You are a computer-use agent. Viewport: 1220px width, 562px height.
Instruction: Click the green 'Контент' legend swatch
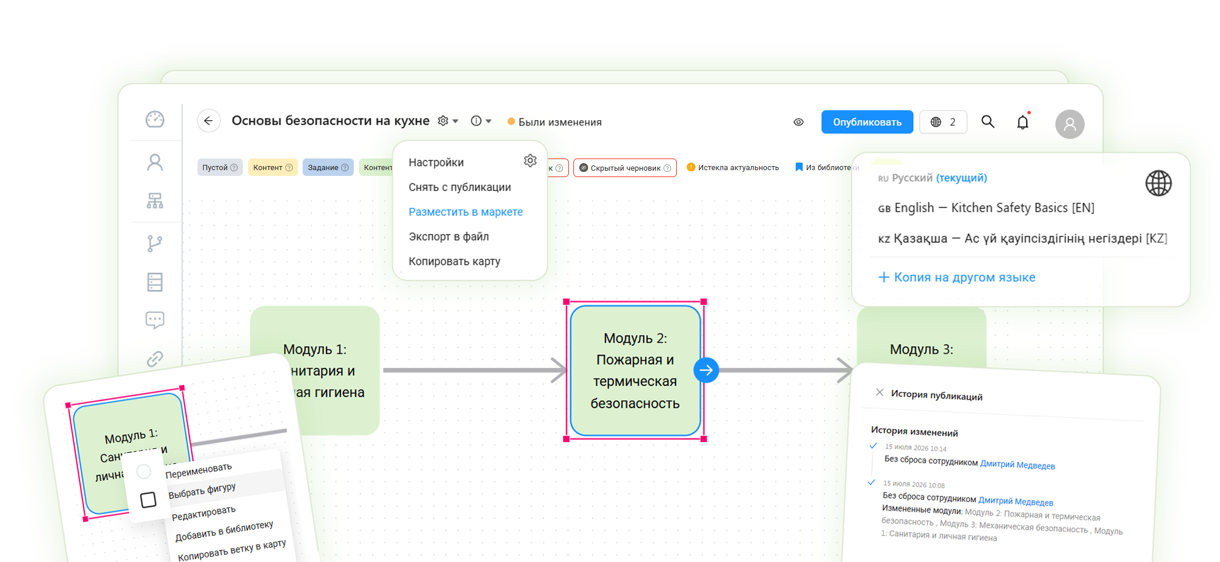(x=376, y=167)
